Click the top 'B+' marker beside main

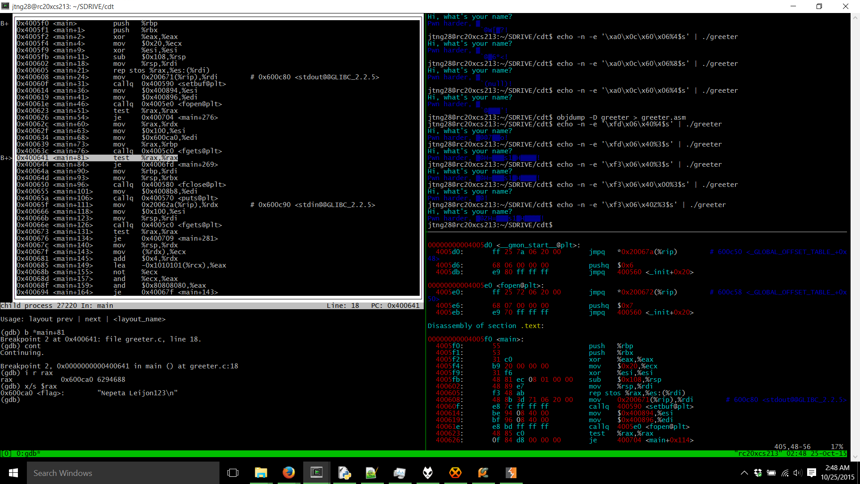click(x=4, y=23)
